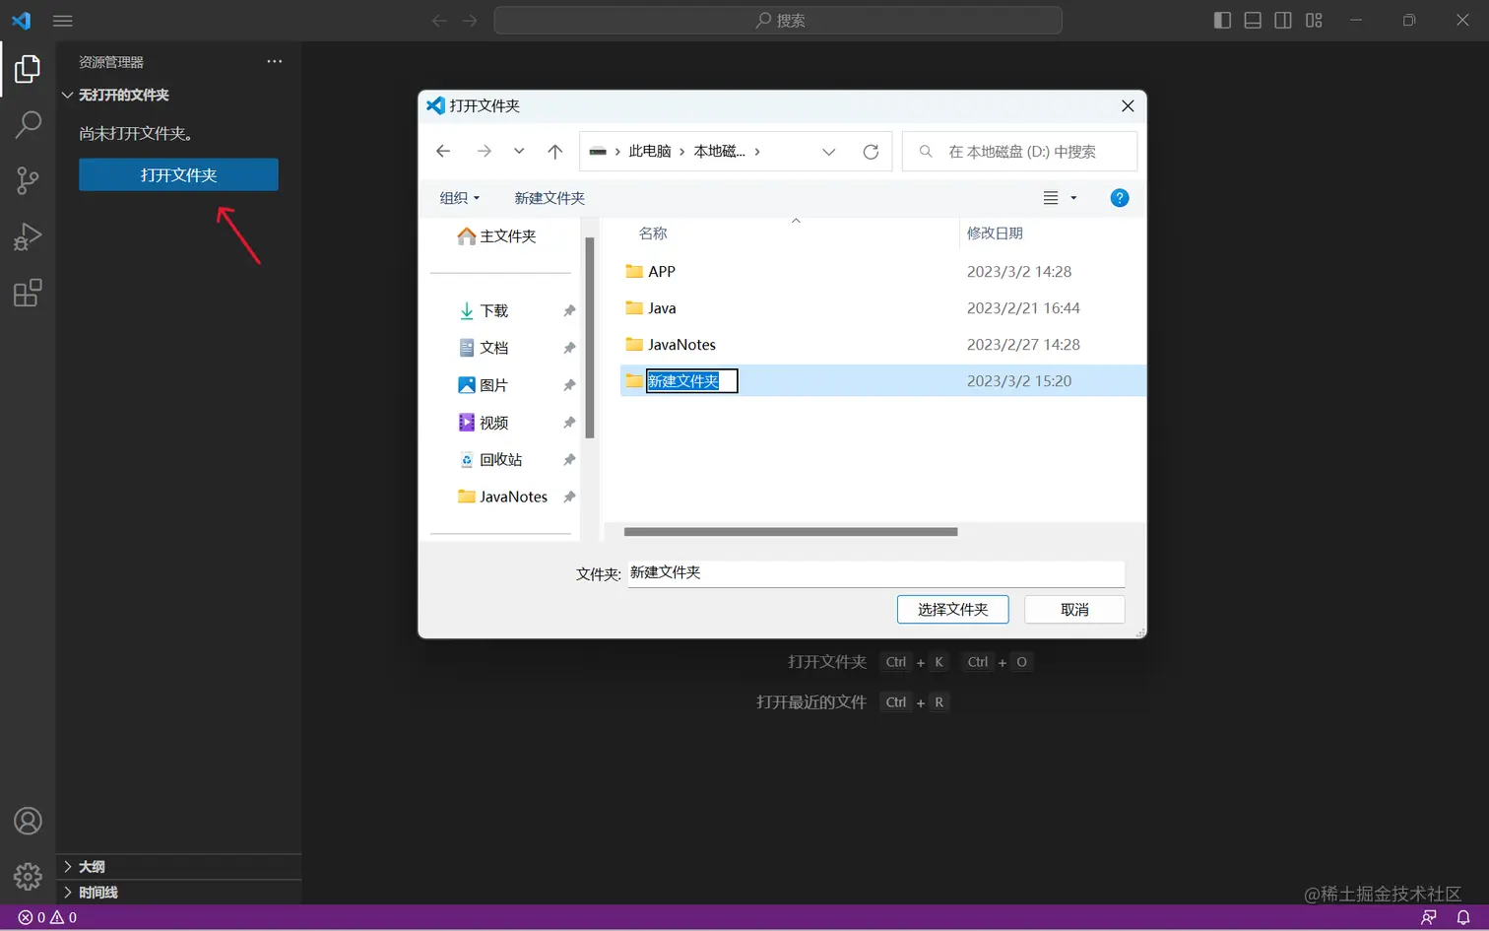Expand address bar history dropdown
The image size is (1489, 931).
pos(828,151)
